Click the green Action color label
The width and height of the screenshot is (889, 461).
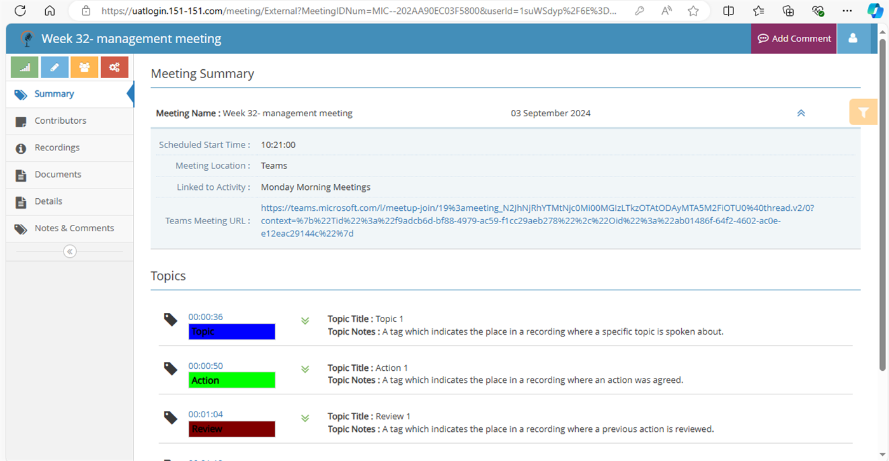(x=231, y=380)
